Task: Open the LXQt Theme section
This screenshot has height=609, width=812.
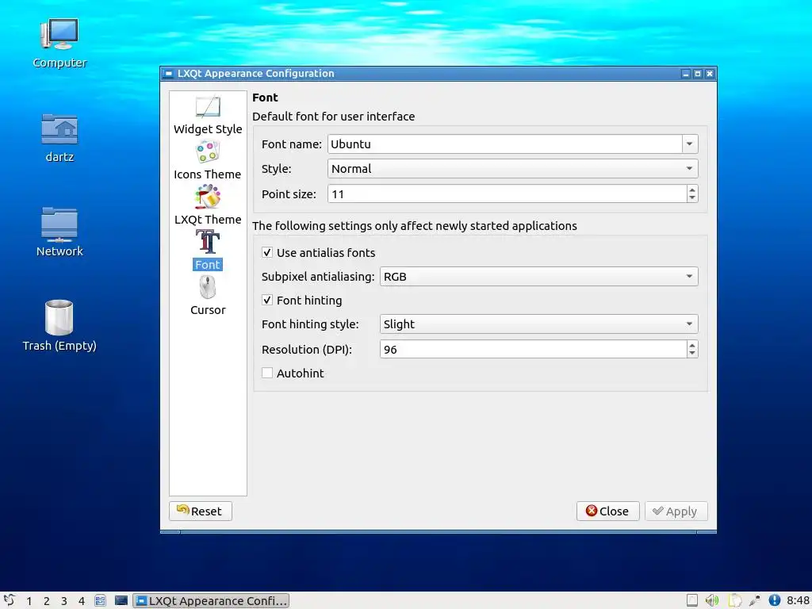Action: point(208,206)
